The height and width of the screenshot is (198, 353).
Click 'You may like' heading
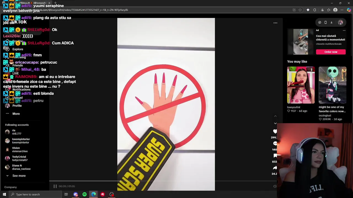click(297, 62)
